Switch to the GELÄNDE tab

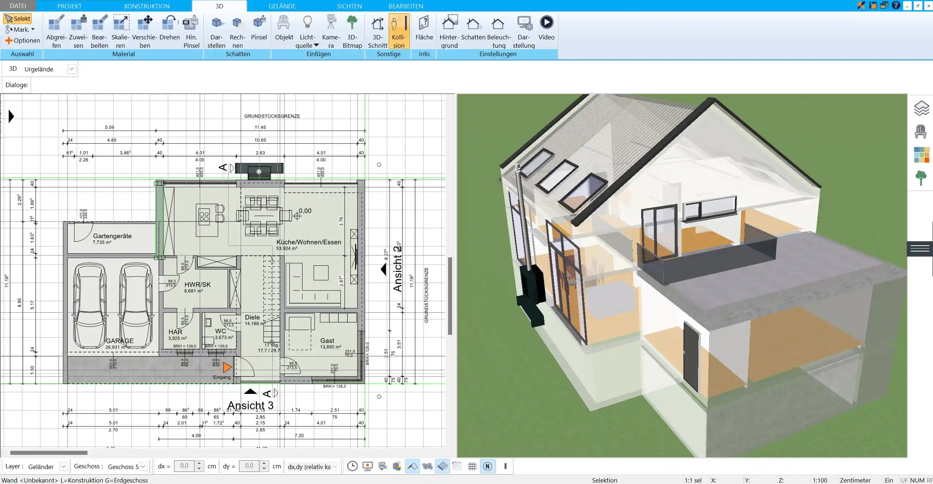(282, 6)
